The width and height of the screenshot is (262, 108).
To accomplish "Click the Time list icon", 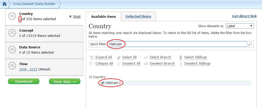I will 12,66.
